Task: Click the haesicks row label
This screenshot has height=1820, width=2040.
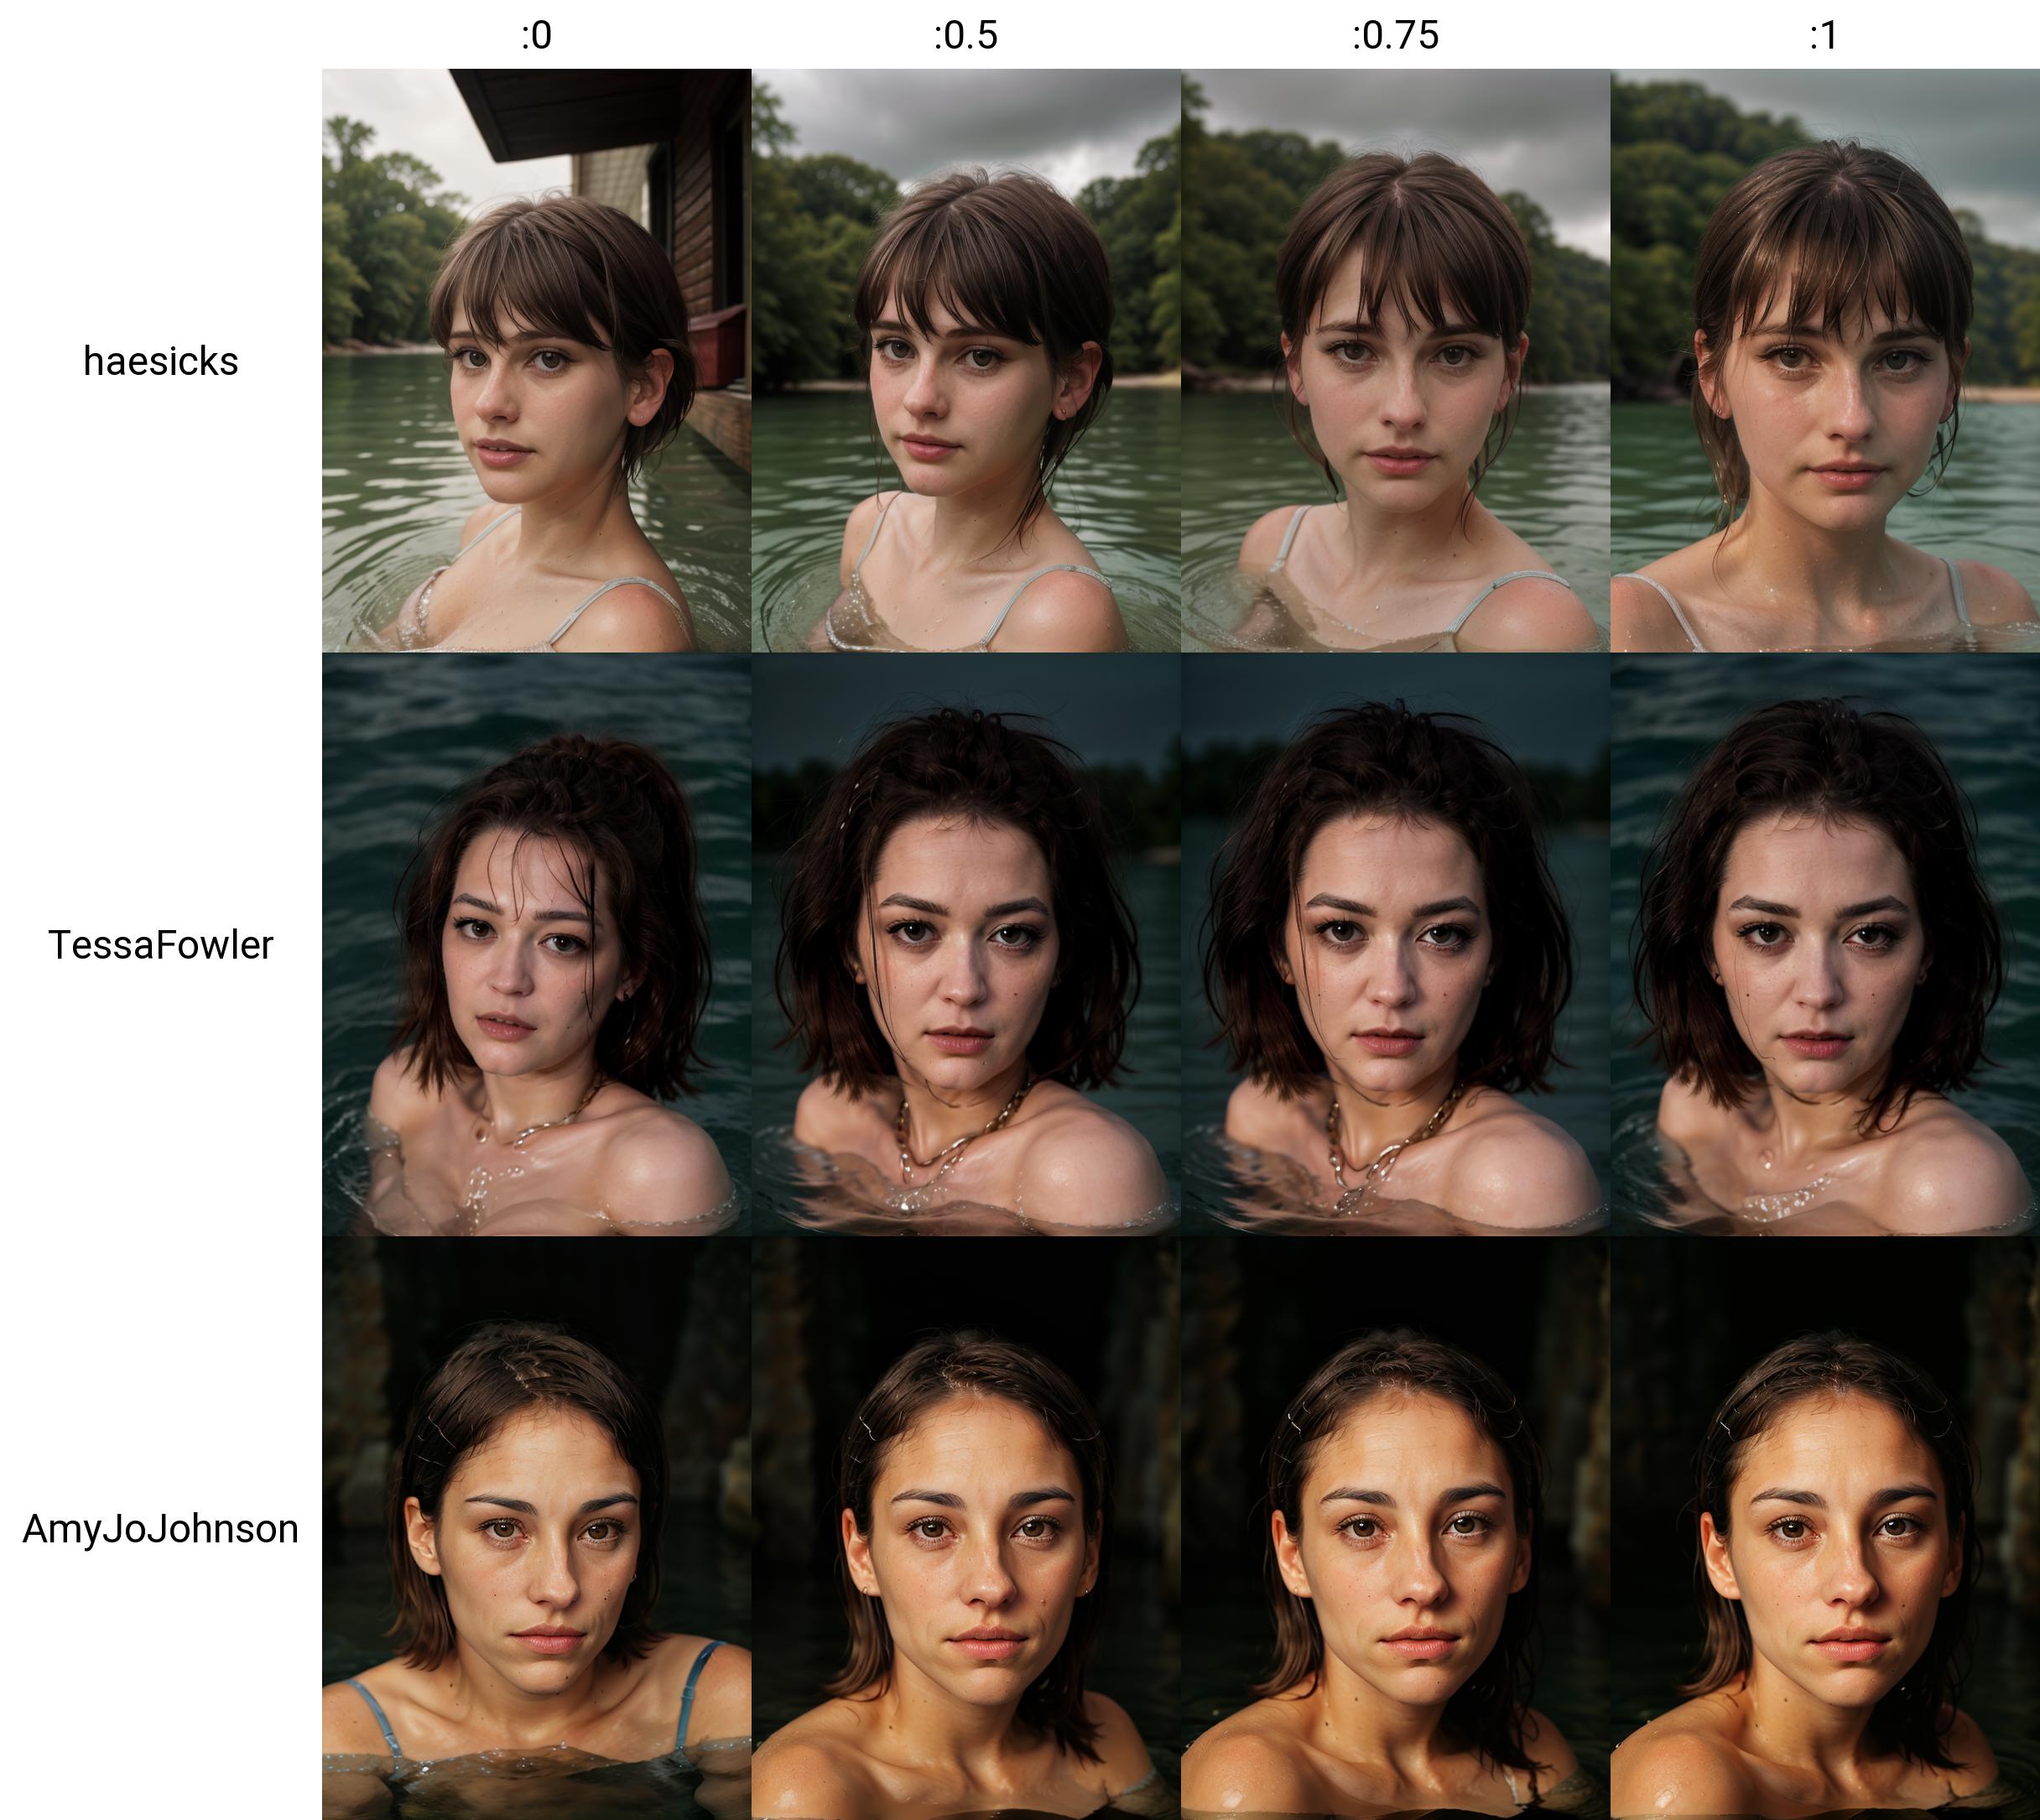Action: click(x=161, y=361)
